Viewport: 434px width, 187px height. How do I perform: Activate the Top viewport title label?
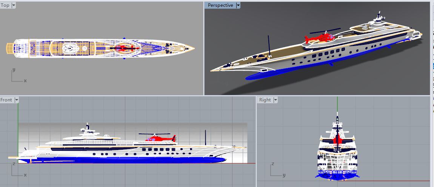tap(5, 5)
